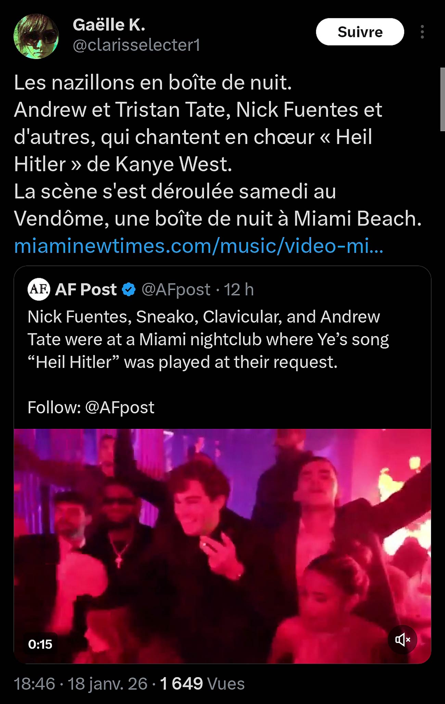Open the @clarisselecter1 handle
445x704 pixels.
click(137, 45)
